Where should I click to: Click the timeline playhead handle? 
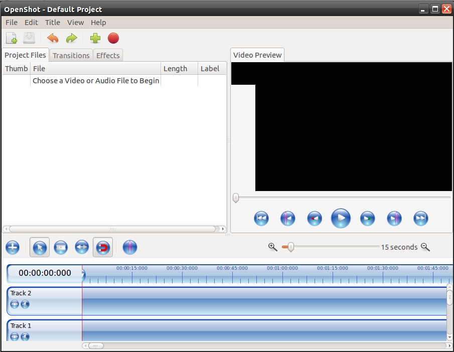point(83,274)
